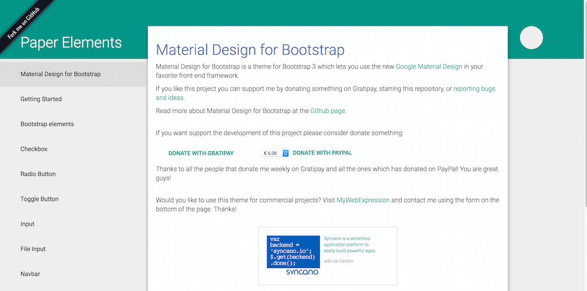This screenshot has height=291, width=587.
Task: Click the page vertical scrollbar
Action: coord(585,103)
